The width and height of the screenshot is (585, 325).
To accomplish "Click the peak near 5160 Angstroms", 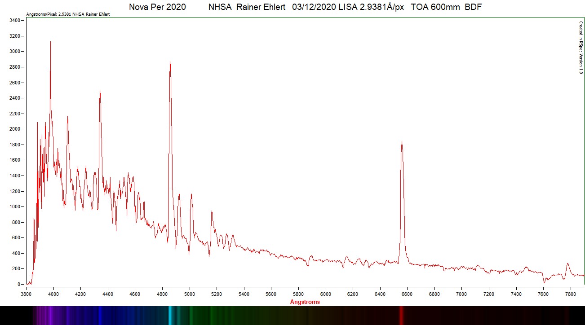I will [x=212, y=212].
